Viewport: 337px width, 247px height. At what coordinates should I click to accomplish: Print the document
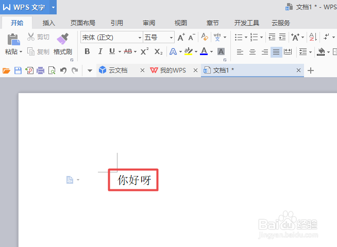pyautogui.click(x=40, y=70)
